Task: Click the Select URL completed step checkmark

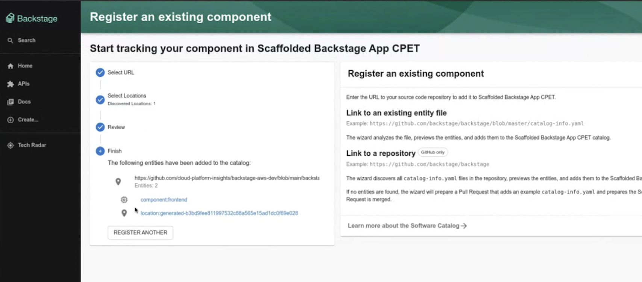Action: pos(100,72)
